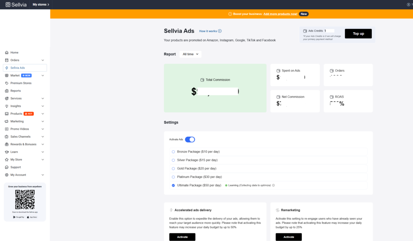Screen dimensions: 413x241
Task: Click the Marketing megaphone icon
Action: pos(6,121)
